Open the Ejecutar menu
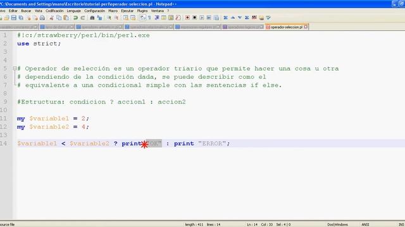 [x=127, y=11]
